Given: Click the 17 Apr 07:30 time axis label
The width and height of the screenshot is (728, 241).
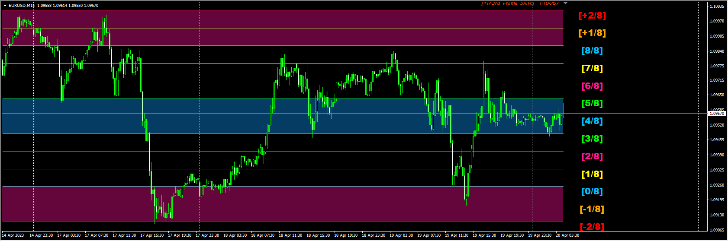Looking at the screenshot, I should tap(97, 236).
